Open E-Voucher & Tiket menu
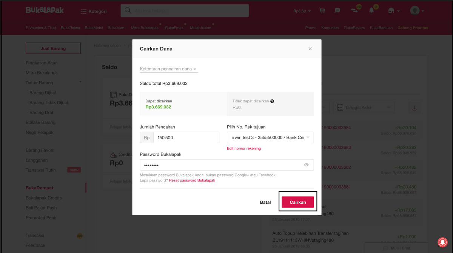Viewport: 453px width, 253px height. click(41, 28)
